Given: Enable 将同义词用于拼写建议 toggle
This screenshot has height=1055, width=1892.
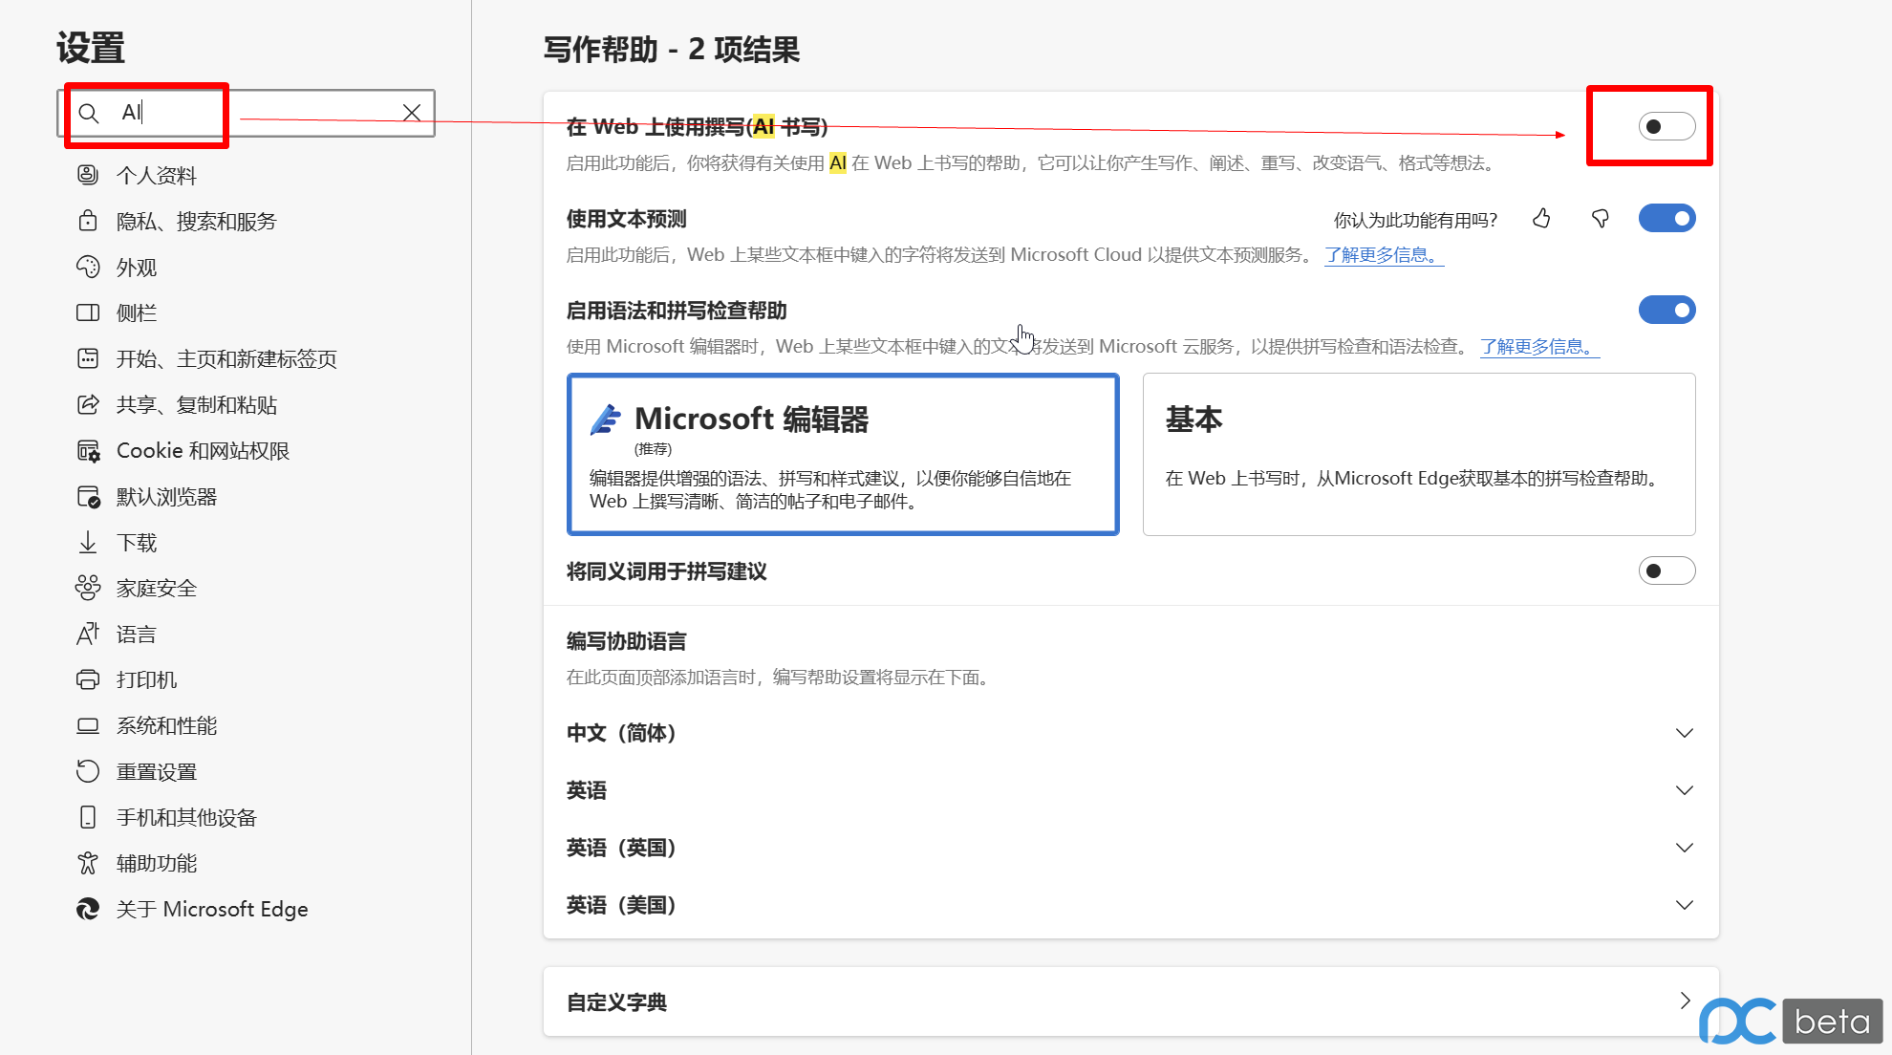Looking at the screenshot, I should pos(1666,571).
